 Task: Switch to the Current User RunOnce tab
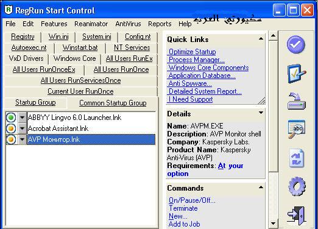point(80,91)
